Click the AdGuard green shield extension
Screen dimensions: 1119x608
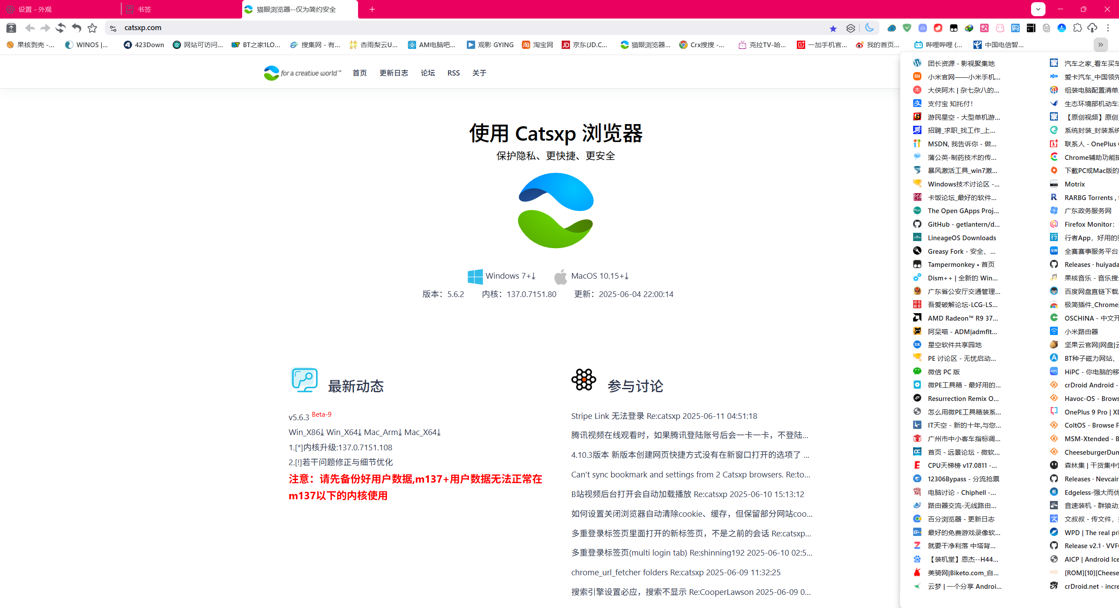pos(907,28)
